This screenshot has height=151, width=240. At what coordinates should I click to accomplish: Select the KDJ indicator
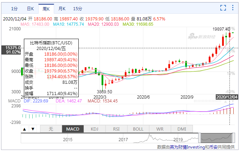(95, 129)
